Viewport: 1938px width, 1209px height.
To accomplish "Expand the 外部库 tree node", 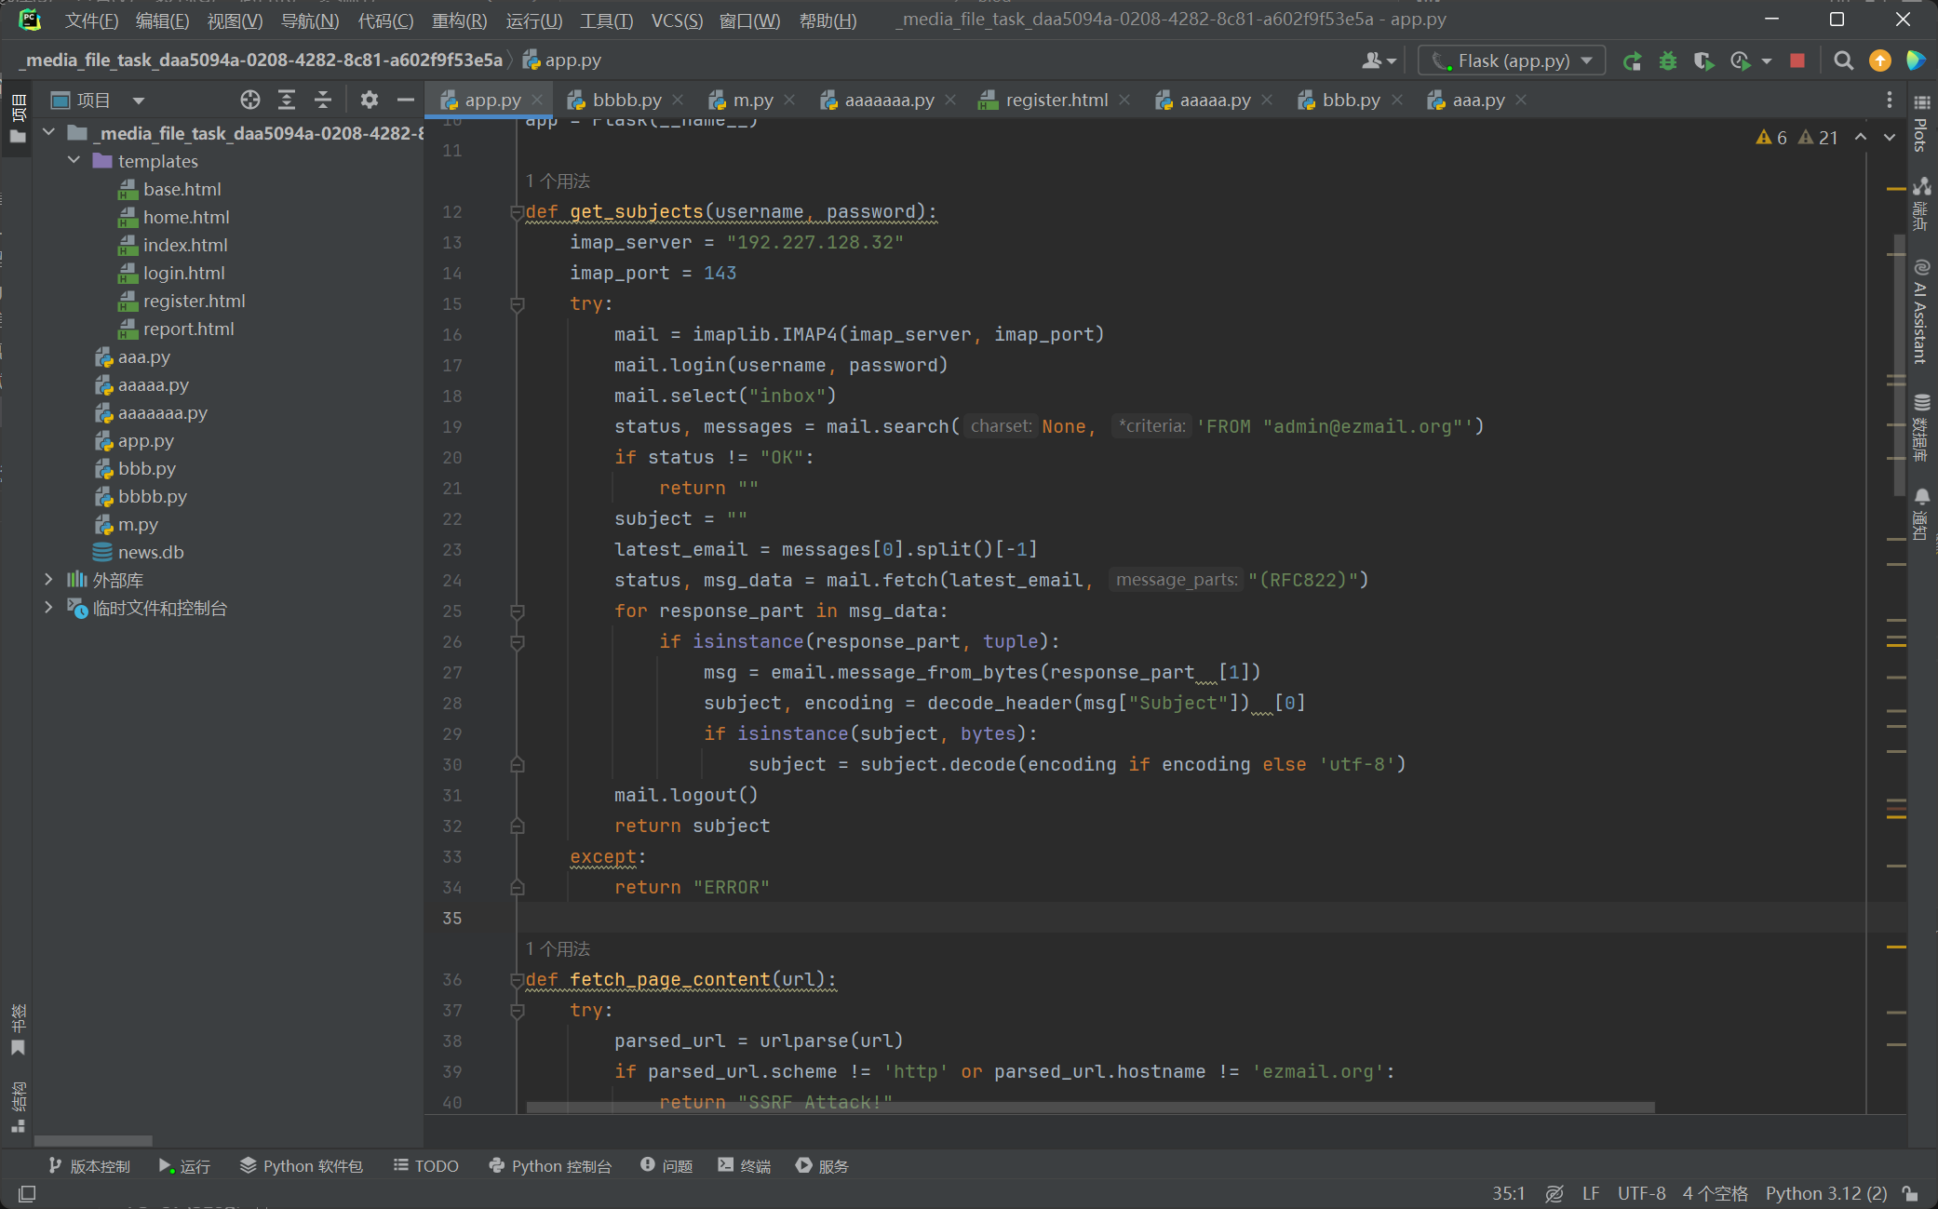I will tap(48, 580).
